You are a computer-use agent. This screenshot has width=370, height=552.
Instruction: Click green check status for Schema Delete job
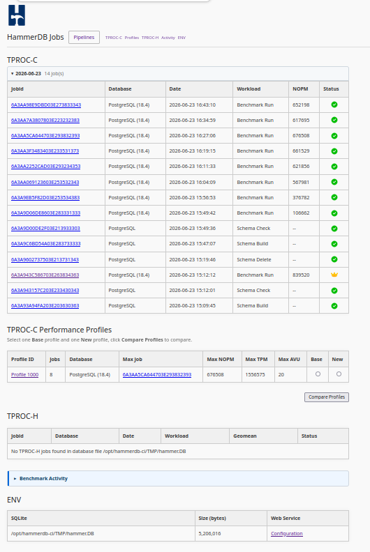click(334, 259)
